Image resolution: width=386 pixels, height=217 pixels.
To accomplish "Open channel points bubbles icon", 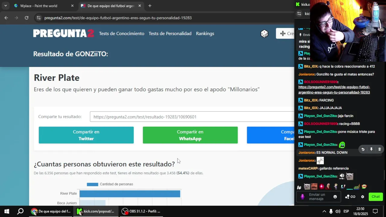I will pyautogui.click(x=347, y=197).
